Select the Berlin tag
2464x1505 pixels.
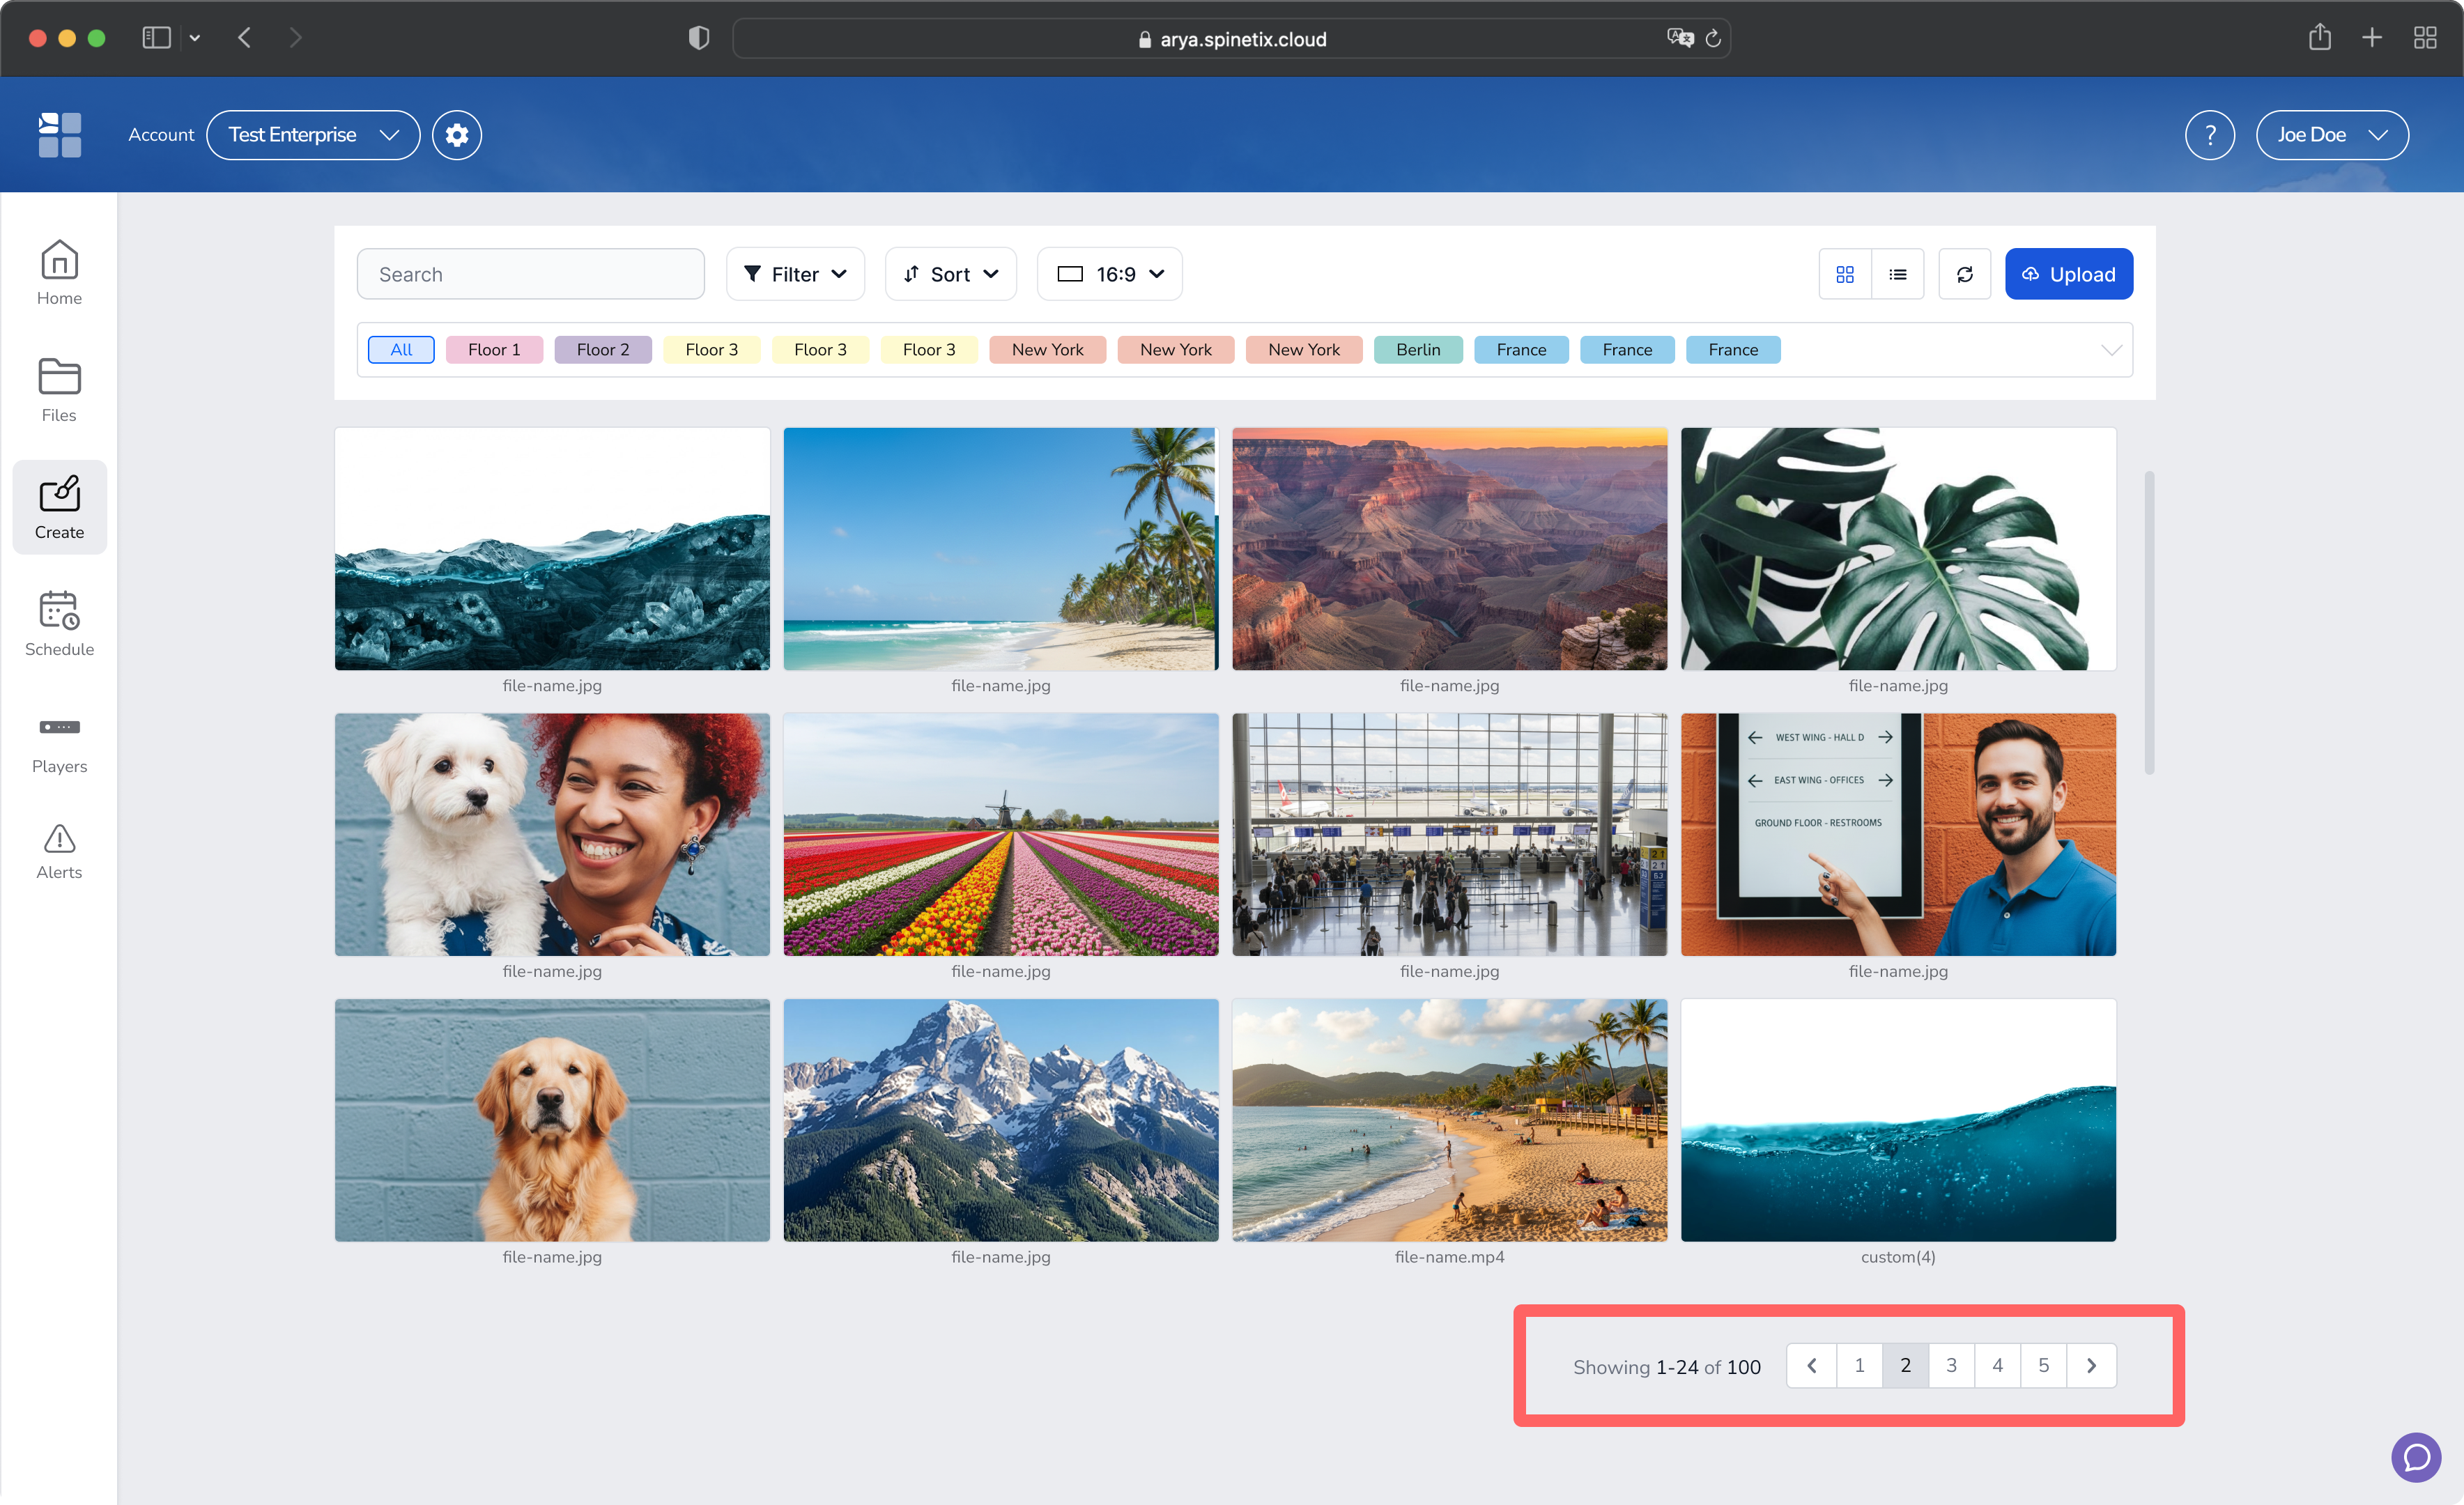coord(1418,350)
